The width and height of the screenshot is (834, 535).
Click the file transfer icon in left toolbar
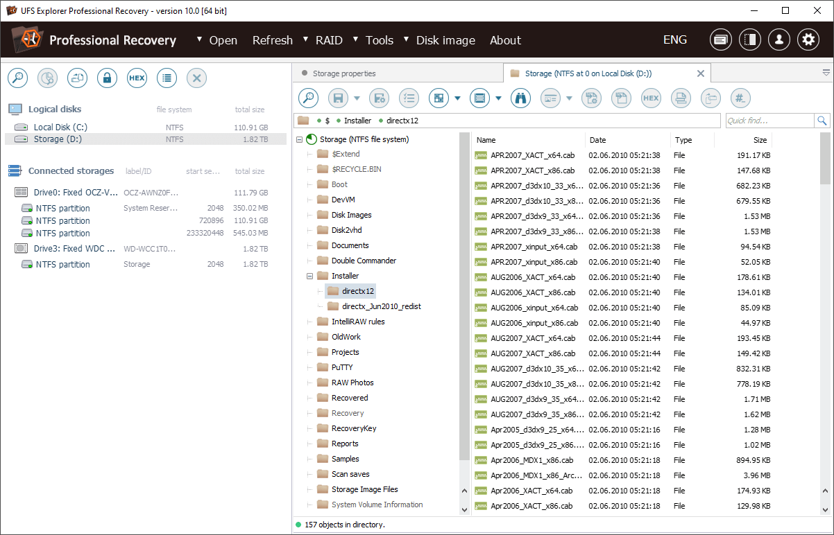pyautogui.click(x=77, y=78)
